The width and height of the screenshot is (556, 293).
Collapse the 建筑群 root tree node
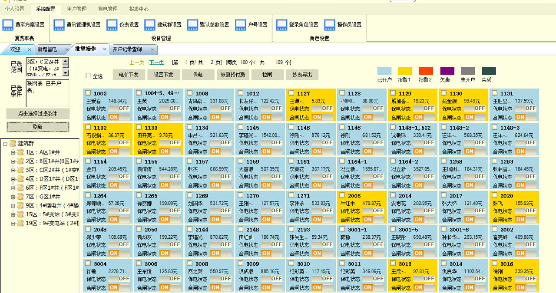coord(5,144)
